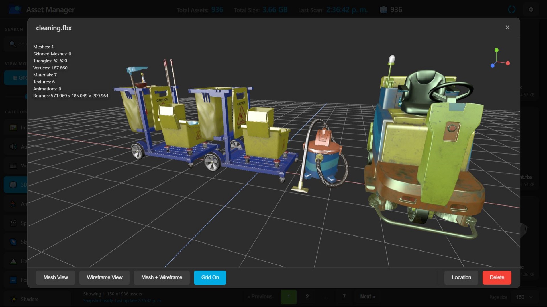
Task: Click the Location button
Action: pos(461,277)
